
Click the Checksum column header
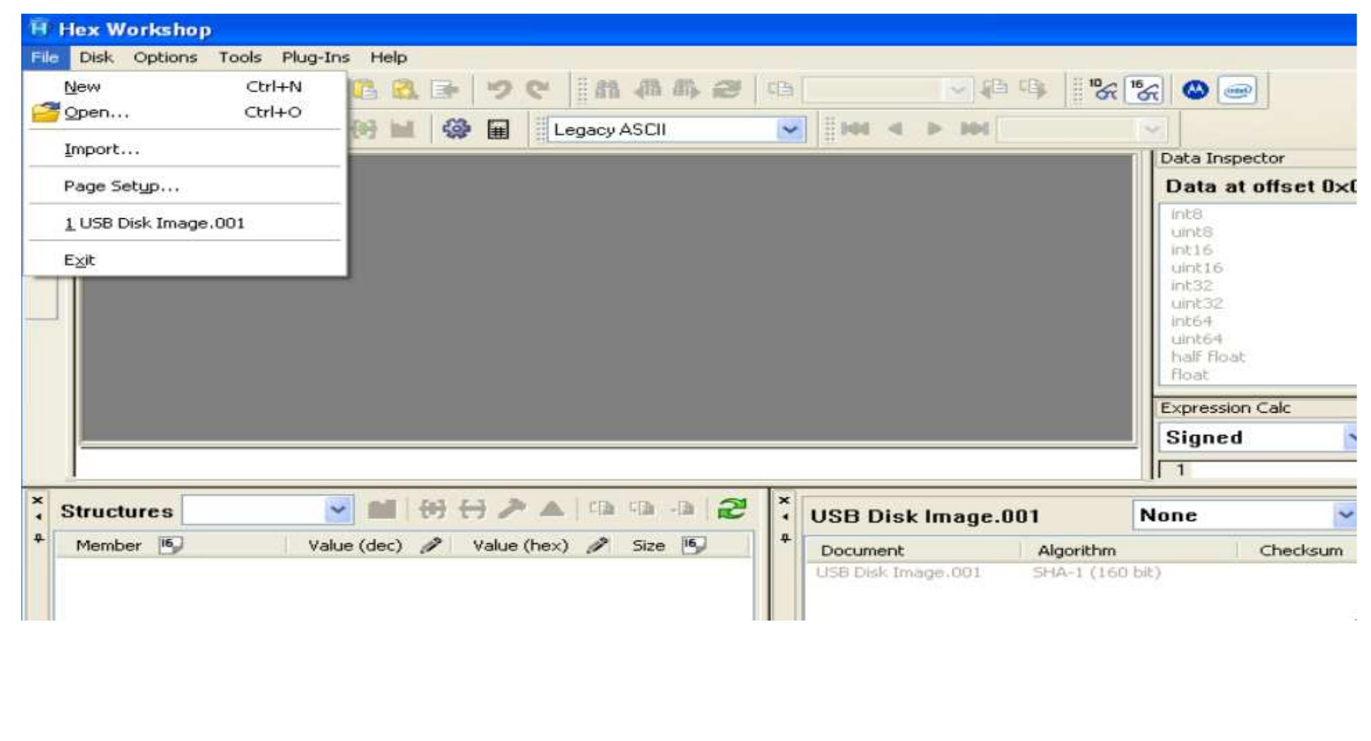(x=1300, y=550)
